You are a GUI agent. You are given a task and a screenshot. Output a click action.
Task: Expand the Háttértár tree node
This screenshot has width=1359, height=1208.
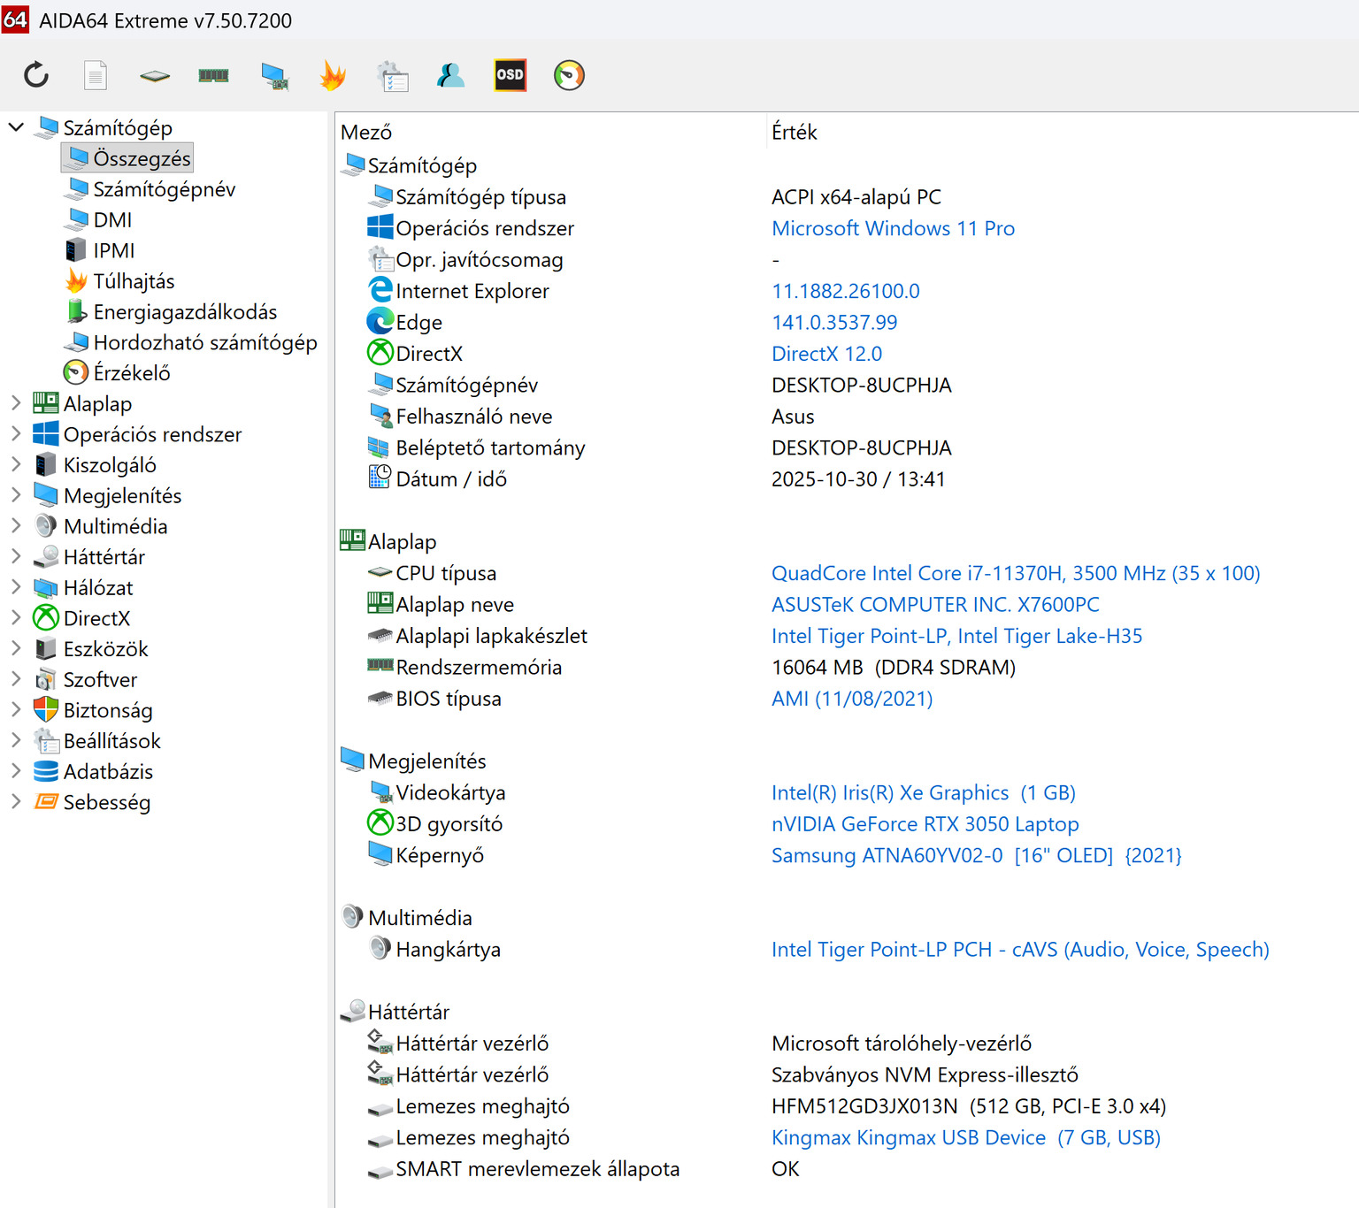coord(15,556)
